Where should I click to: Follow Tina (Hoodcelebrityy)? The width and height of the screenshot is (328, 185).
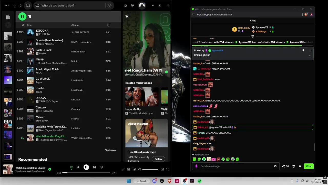pyautogui.click(x=158, y=159)
